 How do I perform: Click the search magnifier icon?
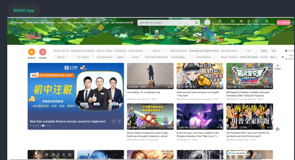point(196,23)
